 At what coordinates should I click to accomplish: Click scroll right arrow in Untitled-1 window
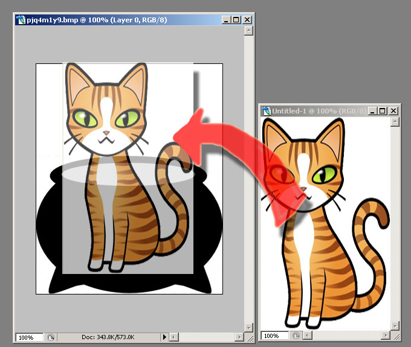click(x=386, y=335)
